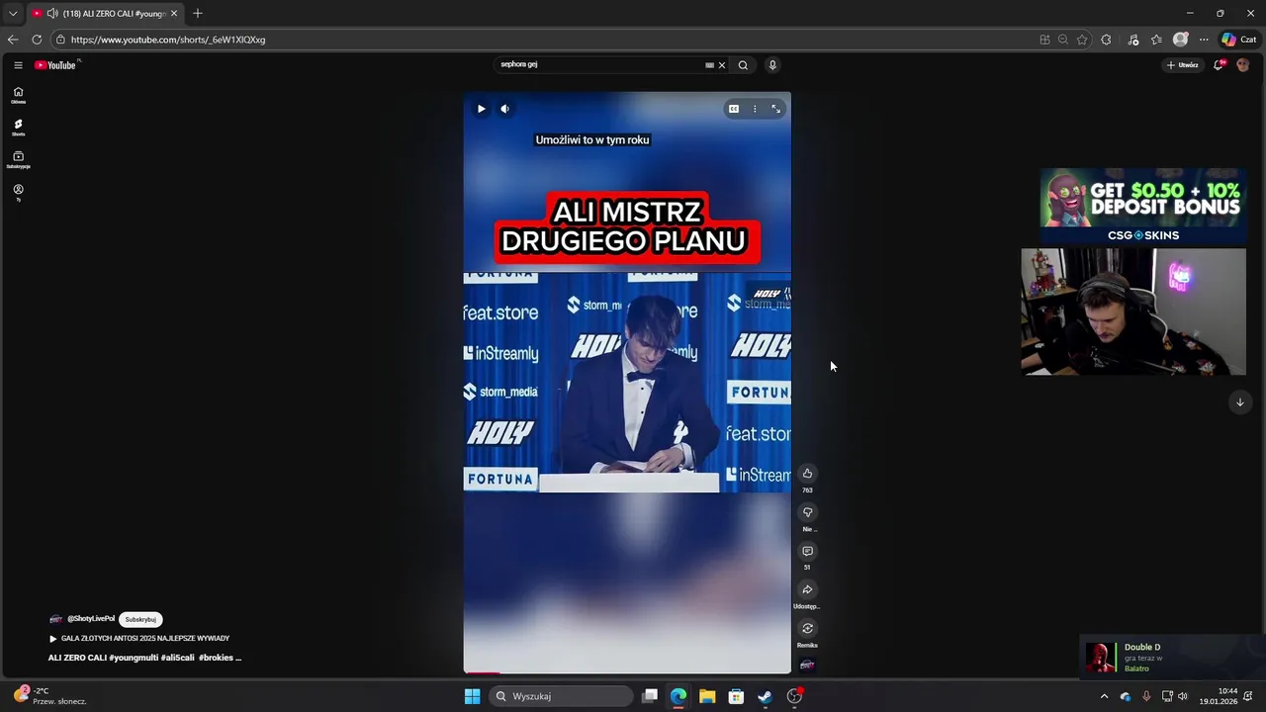Reload the page
The height and width of the screenshot is (712, 1266).
point(37,40)
